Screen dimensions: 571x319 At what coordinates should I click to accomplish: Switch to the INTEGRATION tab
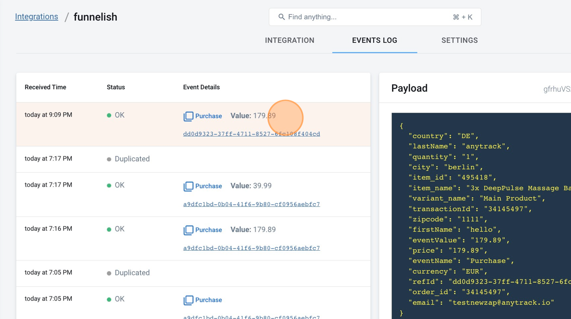[x=290, y=40]
